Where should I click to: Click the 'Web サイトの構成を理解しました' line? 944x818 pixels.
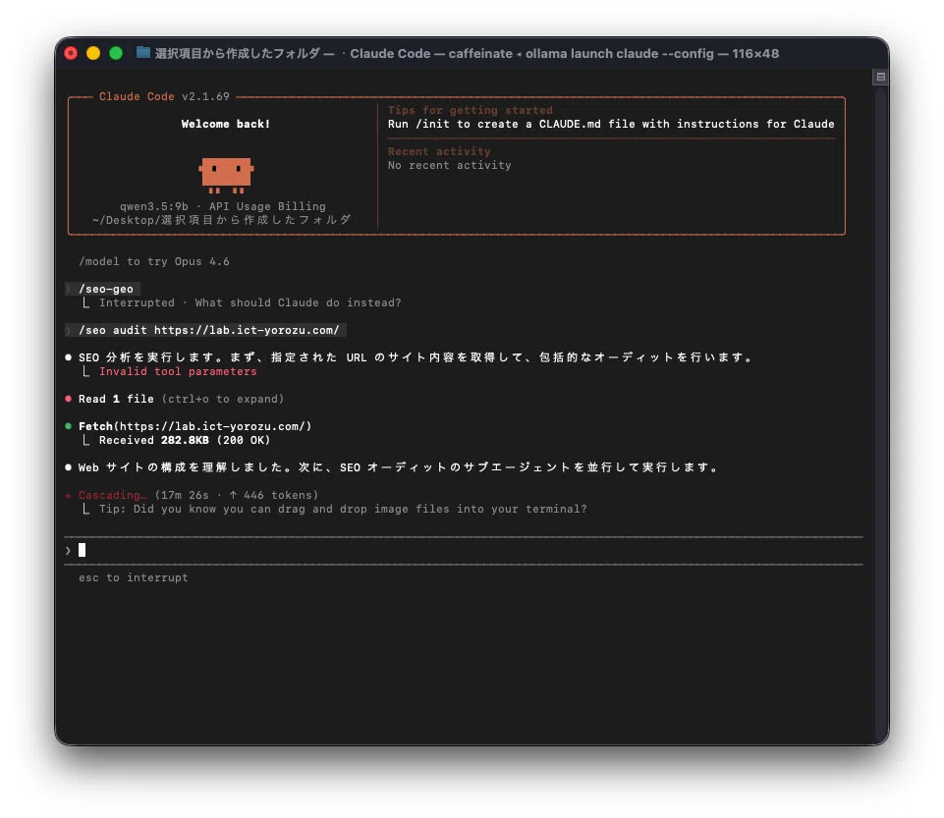coord(398,467)
